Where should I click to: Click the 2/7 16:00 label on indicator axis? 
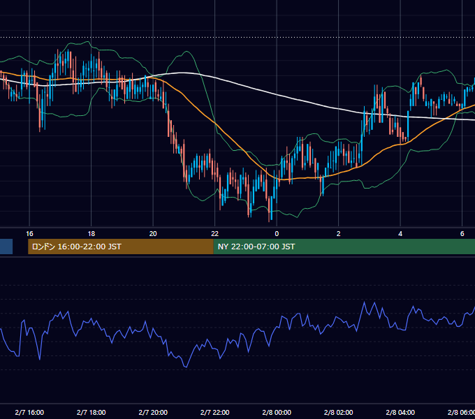pyautogui.click(x=29, y=412)
